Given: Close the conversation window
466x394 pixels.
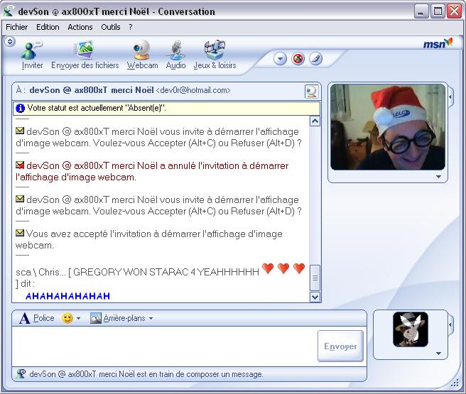Looking at the screenshot, I should pos(455,11).
